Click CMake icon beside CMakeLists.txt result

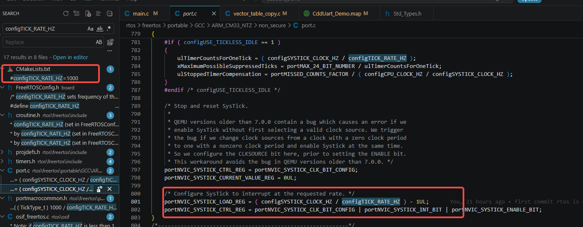pyautogui.click(x=10, y=69)
